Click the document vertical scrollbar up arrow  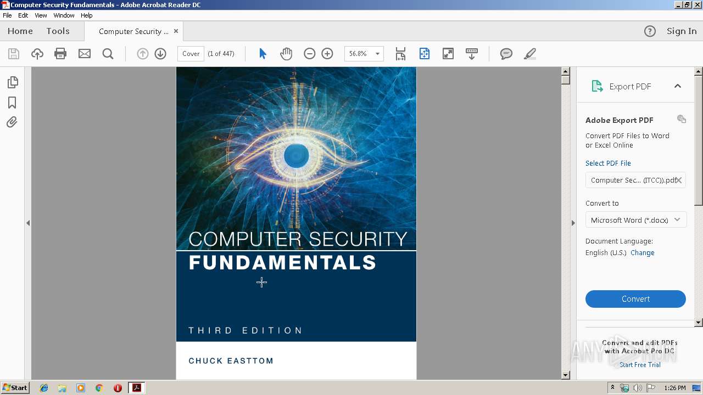coord(566,71)
